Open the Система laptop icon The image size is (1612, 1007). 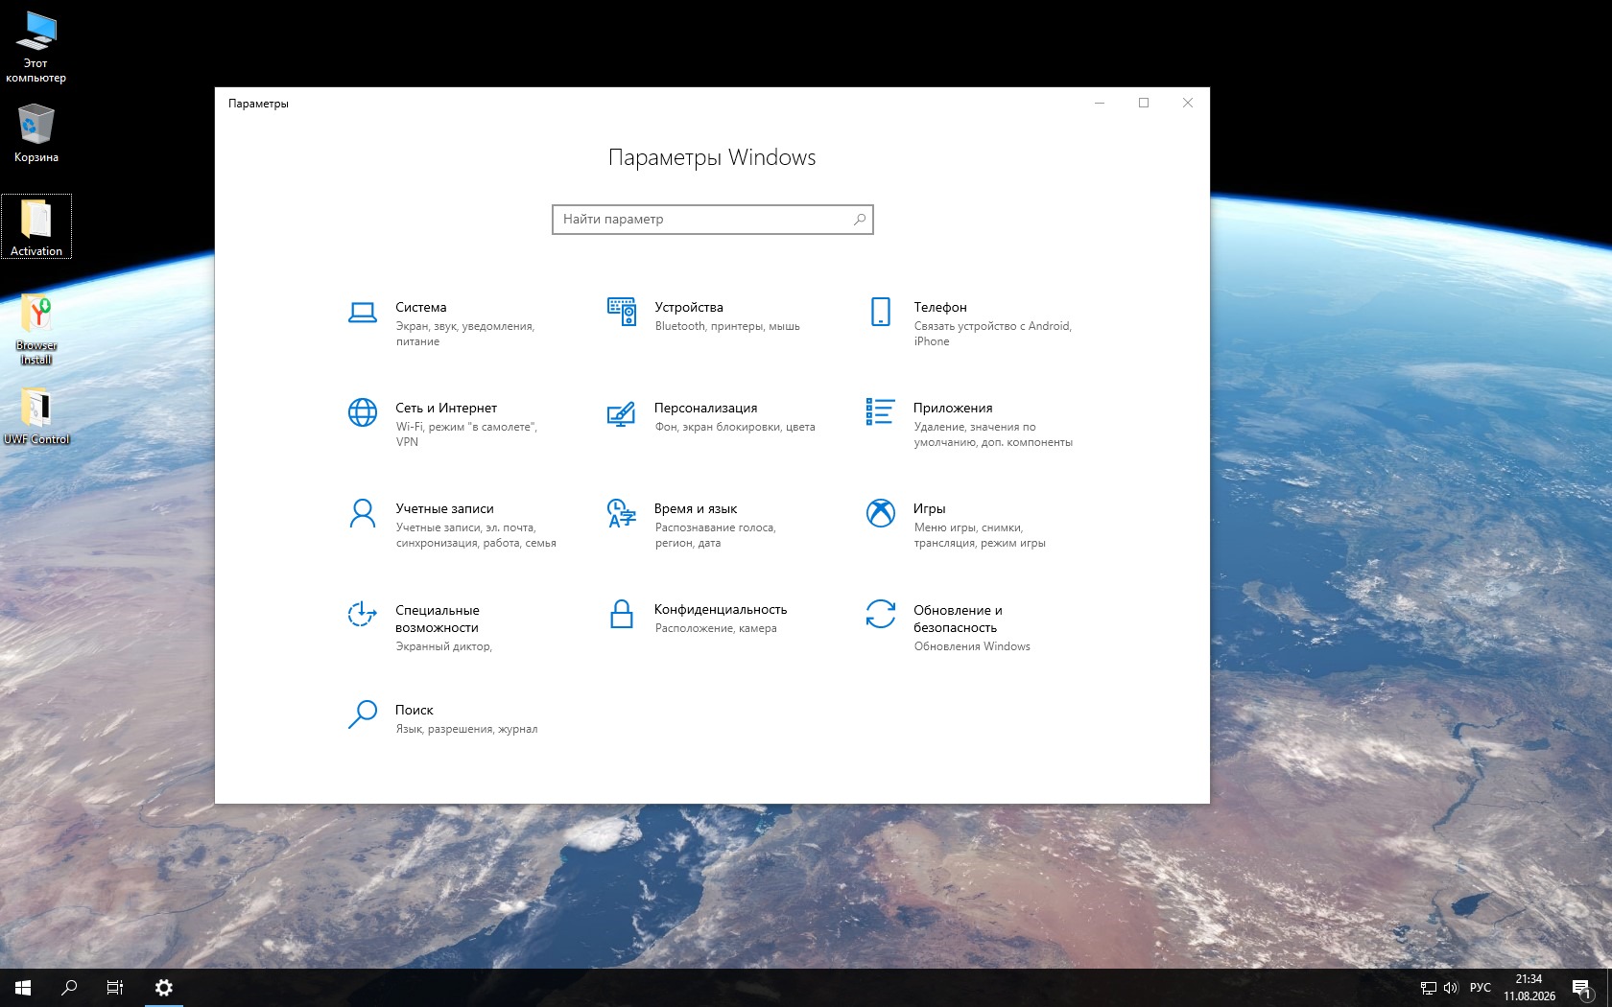pos(363,313)
